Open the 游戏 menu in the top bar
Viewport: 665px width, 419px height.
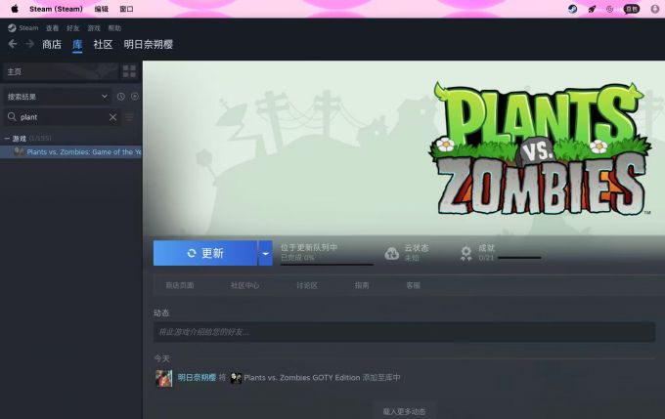[94, 28]
